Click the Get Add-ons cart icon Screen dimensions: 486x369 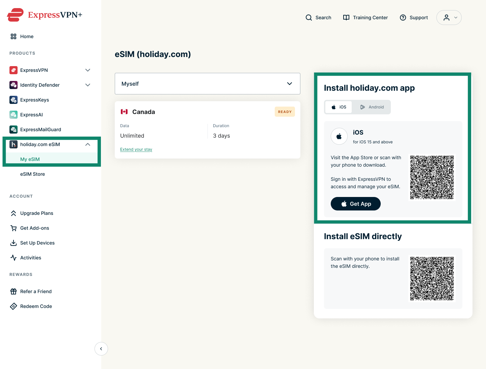(13, 228)
